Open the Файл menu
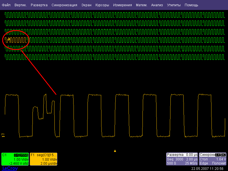The image size is (228, 171). coord(6,5)
